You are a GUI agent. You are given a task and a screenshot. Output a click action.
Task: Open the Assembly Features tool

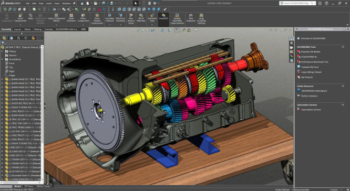coord(110,18)
